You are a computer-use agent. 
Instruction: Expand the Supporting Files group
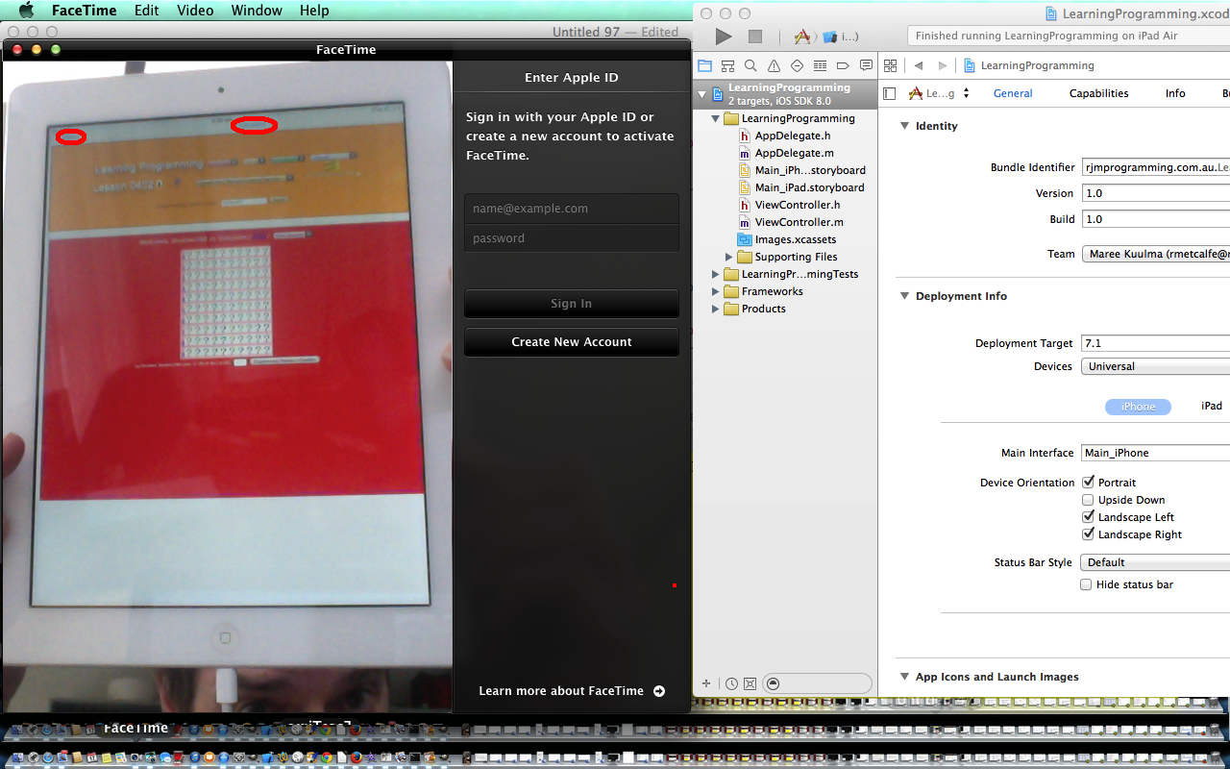[x=729, y=257]
